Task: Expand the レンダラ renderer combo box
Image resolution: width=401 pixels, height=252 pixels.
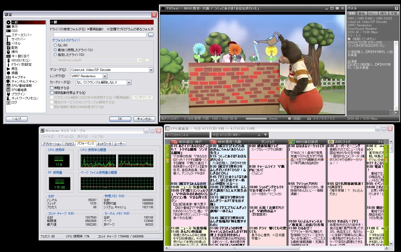Action: [x=105, y=76]
